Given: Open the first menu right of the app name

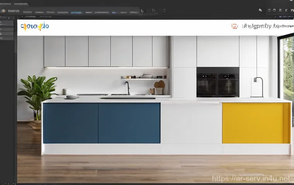Looking at the screenshot, I should coord(27,12).
